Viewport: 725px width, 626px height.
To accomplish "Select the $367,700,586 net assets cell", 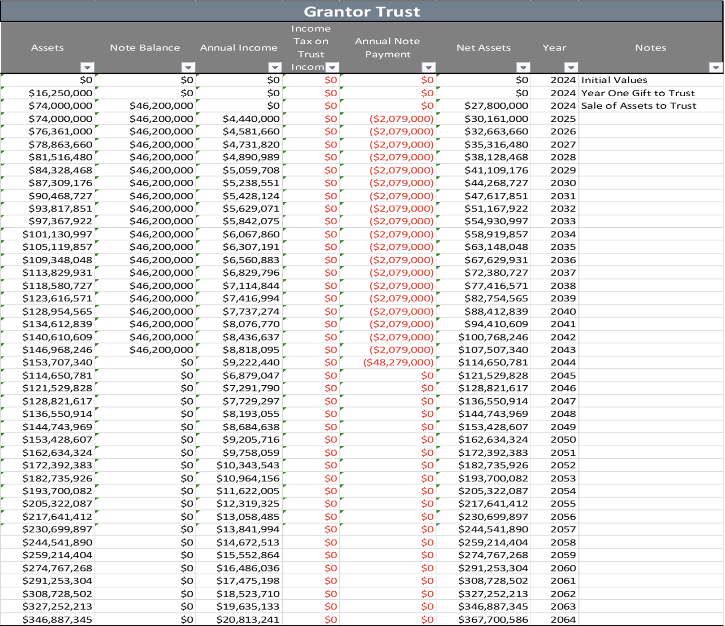I will click(x=493, y=619).
